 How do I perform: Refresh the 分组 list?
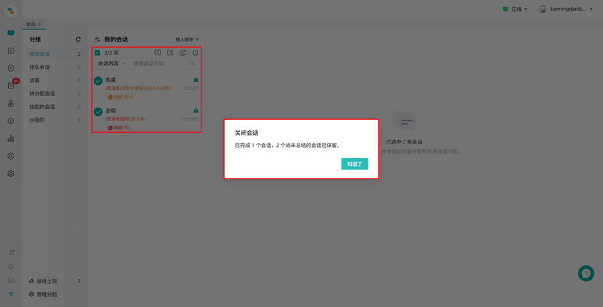(78, 39)
